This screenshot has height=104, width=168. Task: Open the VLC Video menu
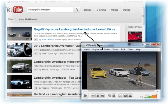(x=115, y=49)
